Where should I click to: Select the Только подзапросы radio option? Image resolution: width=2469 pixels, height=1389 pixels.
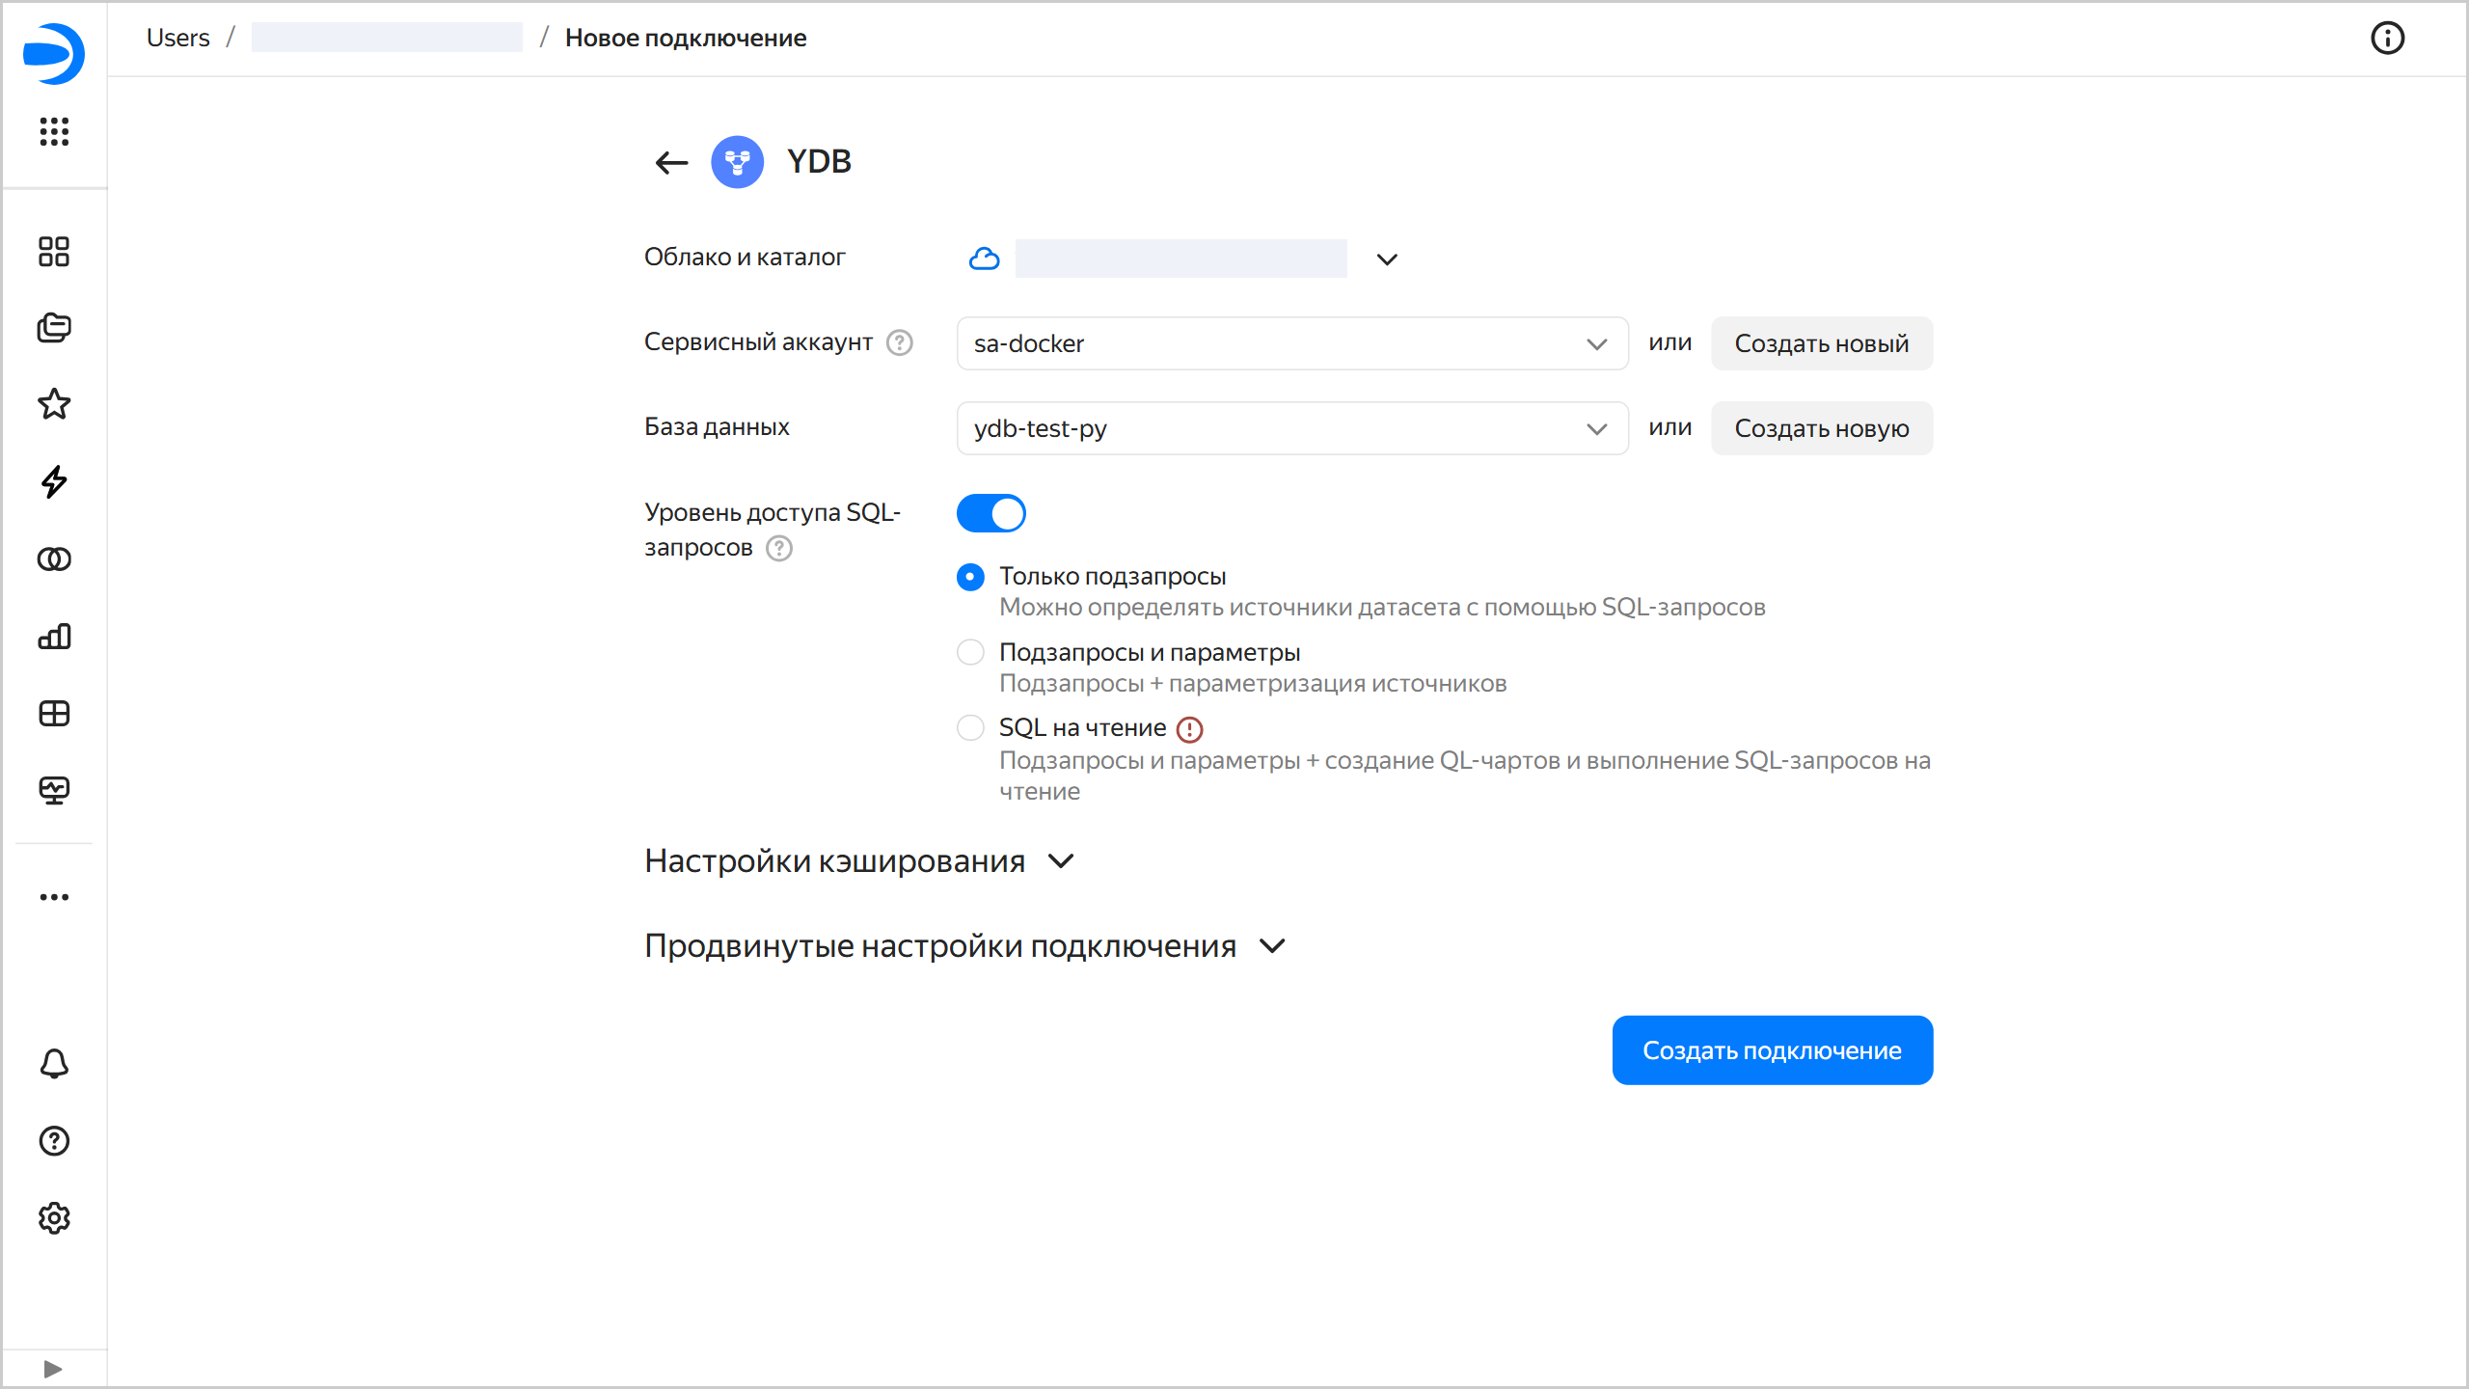(970, 577)
